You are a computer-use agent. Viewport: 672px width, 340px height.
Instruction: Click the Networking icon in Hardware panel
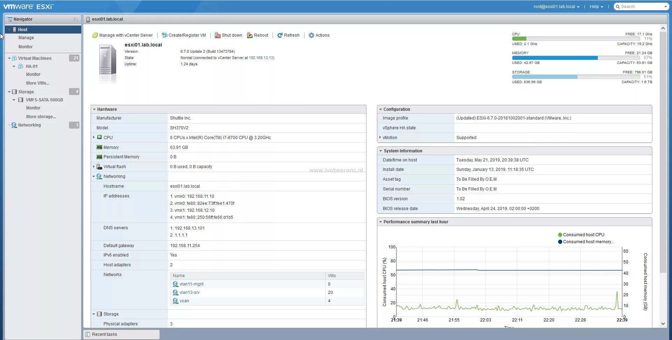click(x=99, y=176)
